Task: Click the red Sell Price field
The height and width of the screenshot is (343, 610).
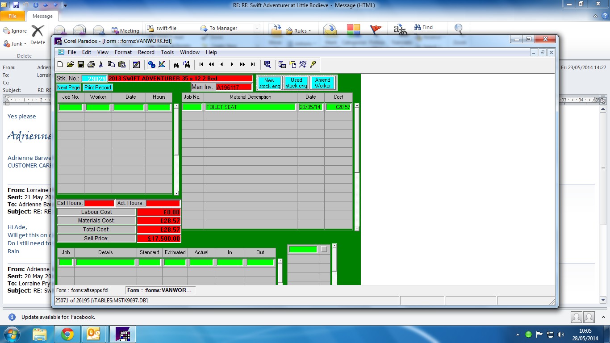Action: point(159,238)
